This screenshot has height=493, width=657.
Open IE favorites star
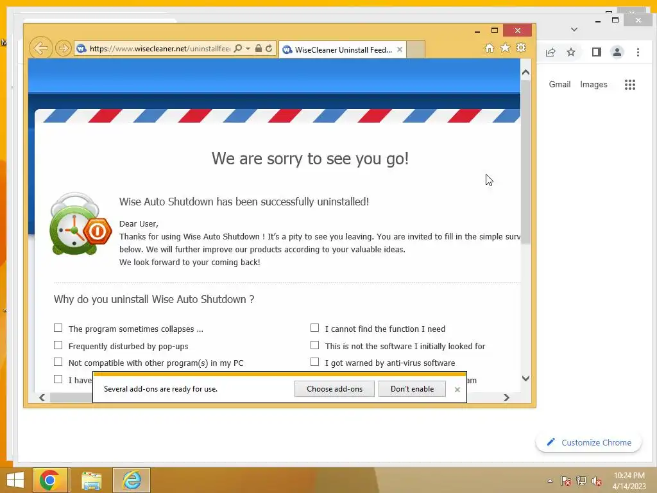point(506,48)
